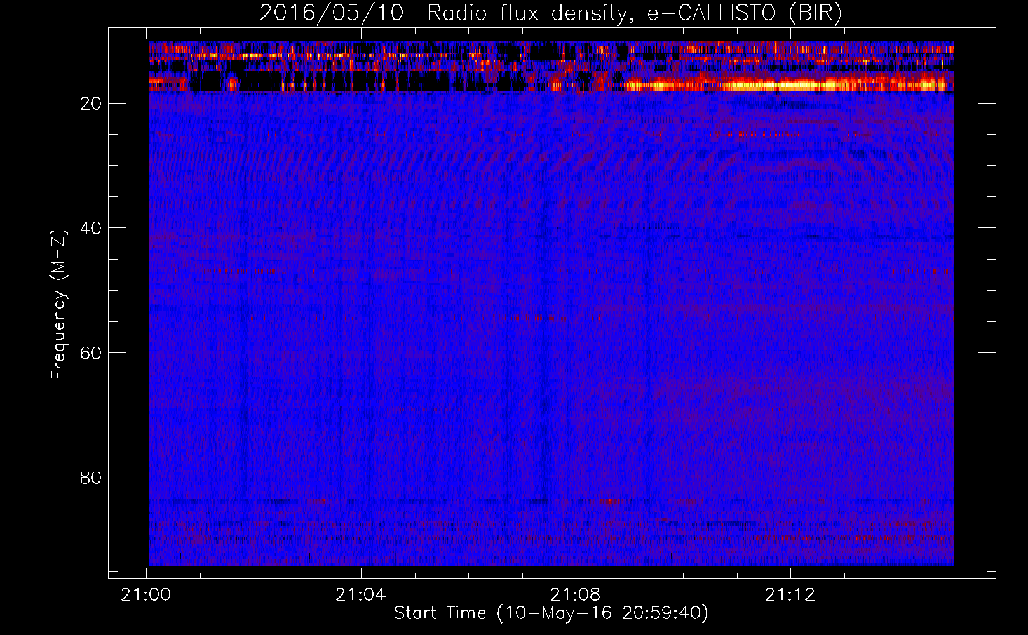
Task: Click the 'Frequency (MHZ)' axis label
Action: point(58,305)
